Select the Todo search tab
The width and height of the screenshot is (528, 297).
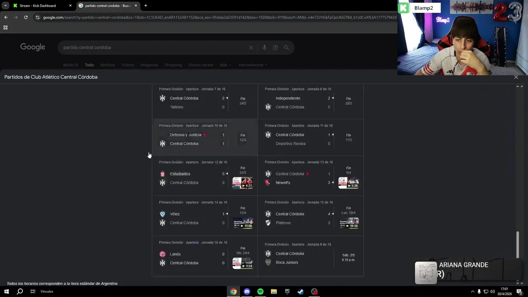(89, 65)
